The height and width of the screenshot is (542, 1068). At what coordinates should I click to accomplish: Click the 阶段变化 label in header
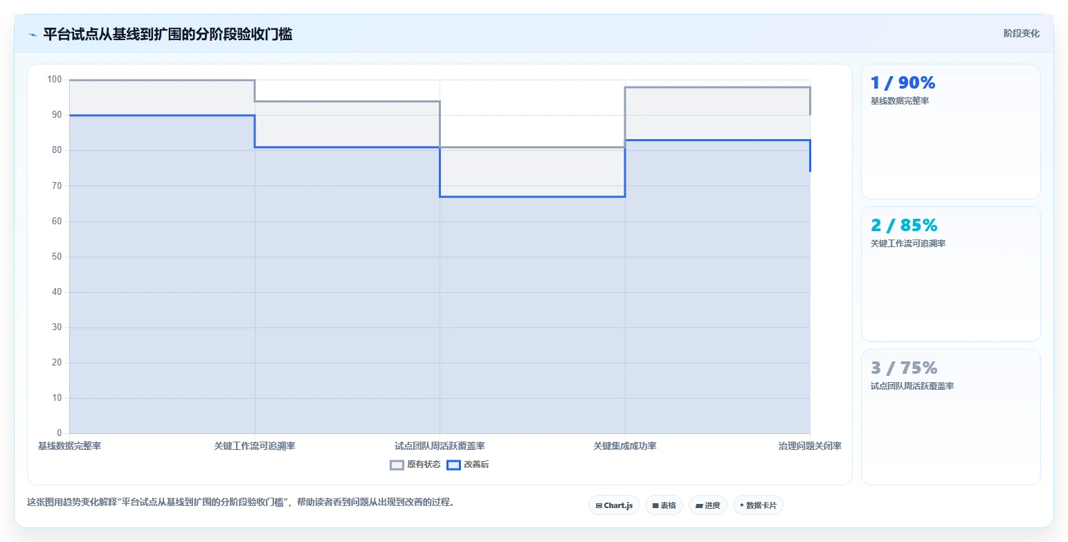(x=1022, y=33)
